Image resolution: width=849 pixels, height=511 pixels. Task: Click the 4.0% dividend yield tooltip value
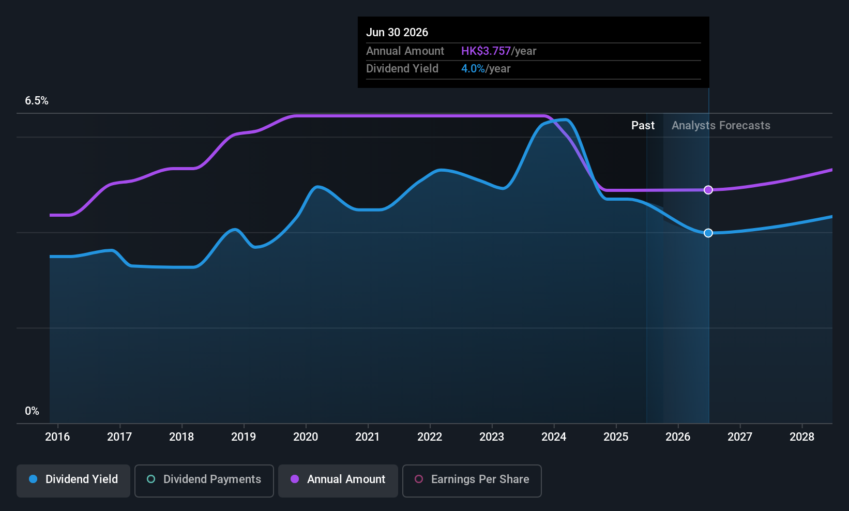(473, 69)
